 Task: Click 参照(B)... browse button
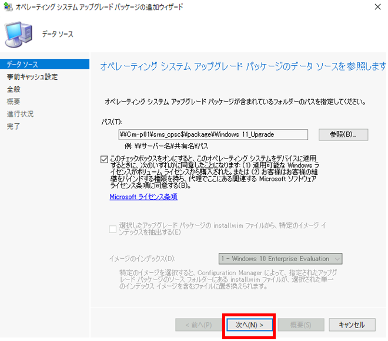tap(343, 134)
